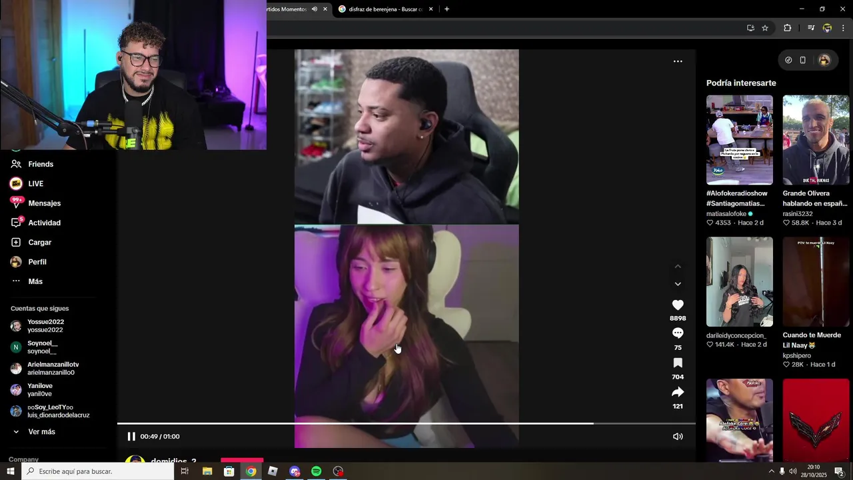
Task: Save video using the bookmark icon
Action: tap(678, 363)
